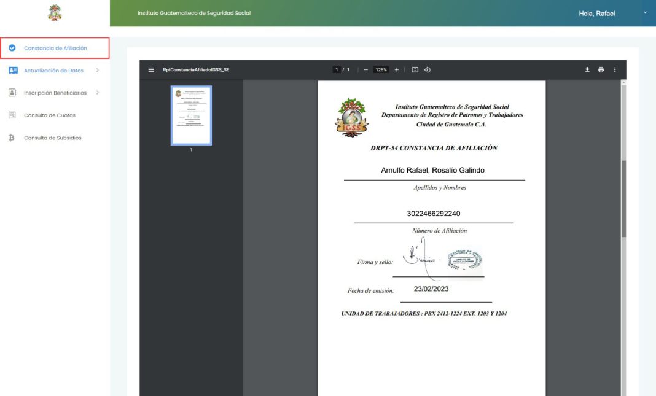The width and height of the screenshot is (656, 396).
Task: Expand the Inscripción Beneficiarios submenu
Action: click(x=97, y=92)
